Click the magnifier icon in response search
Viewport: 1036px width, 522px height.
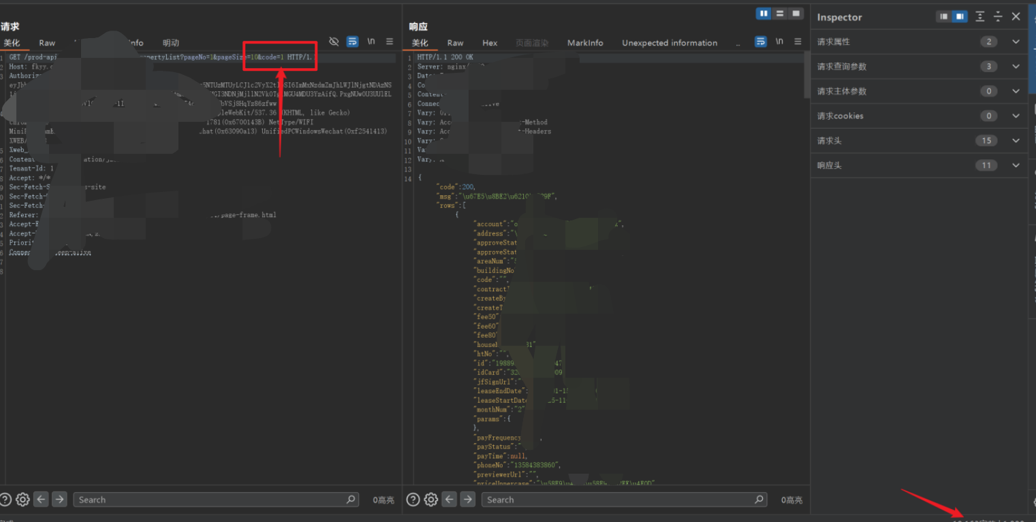coord(759,500)
